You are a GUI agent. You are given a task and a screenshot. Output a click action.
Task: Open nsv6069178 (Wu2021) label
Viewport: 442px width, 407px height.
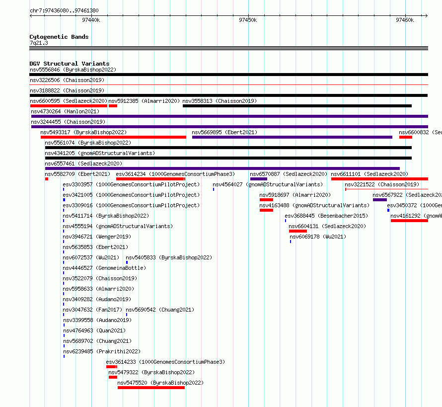(x=318, y=237)
